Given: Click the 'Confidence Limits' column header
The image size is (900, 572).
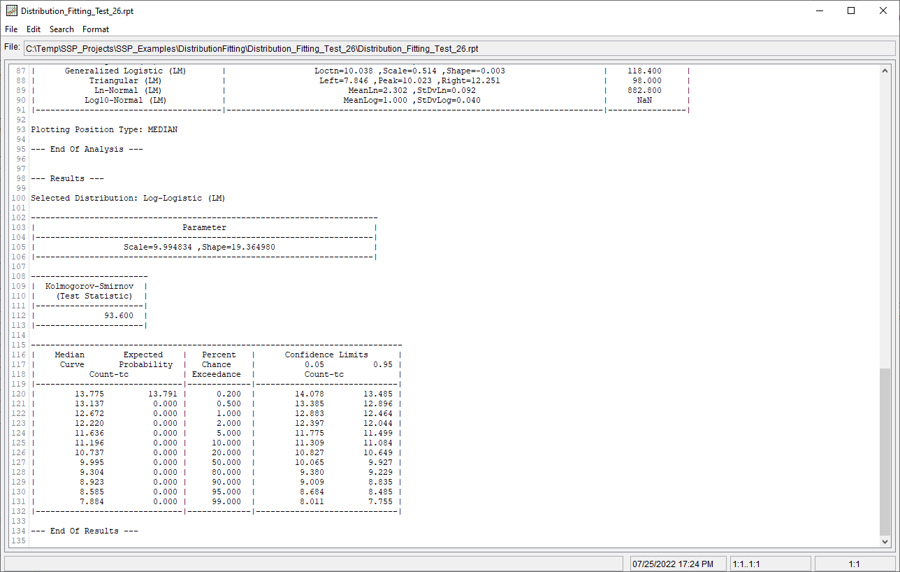Looking at the screenshot, I should click(x=326, y=355).
